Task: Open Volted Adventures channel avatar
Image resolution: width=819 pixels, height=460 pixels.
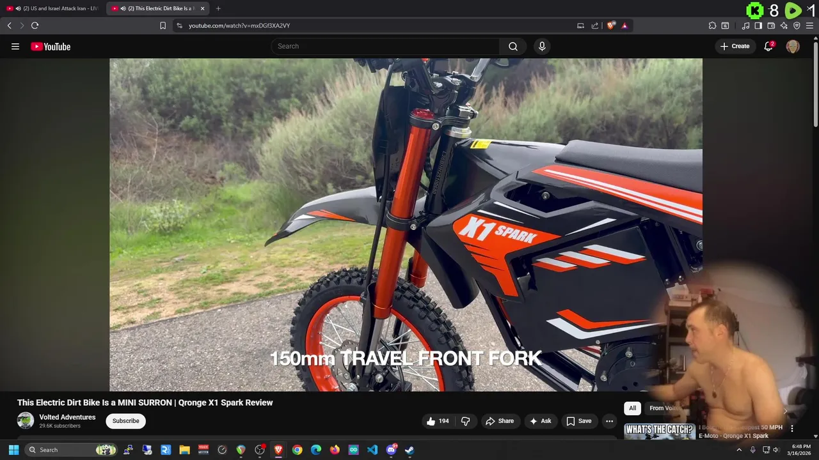Action: pos(26,420)
